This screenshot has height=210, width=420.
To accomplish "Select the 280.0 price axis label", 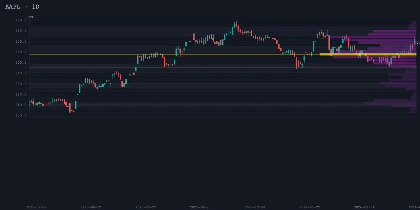I will point(21,31).
